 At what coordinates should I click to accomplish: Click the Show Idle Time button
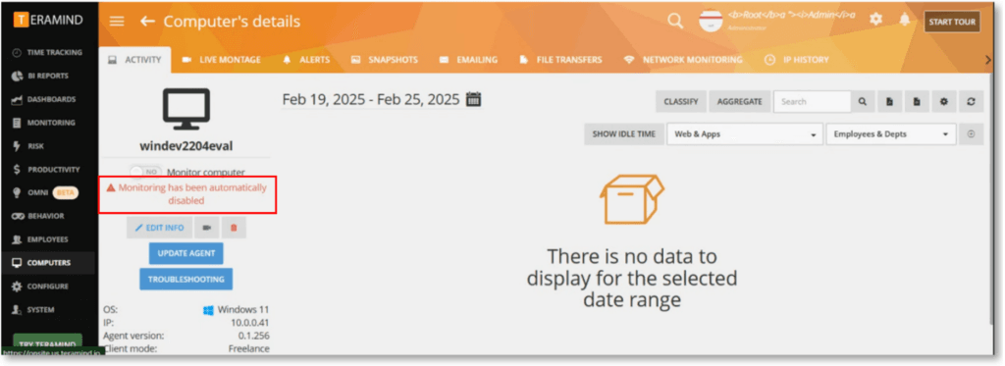pos(623,134)
